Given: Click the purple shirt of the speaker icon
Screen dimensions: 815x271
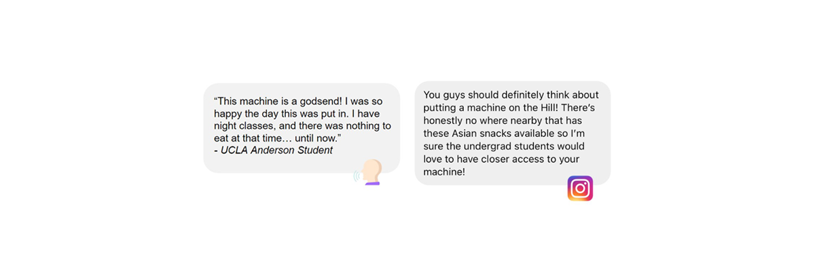Looking at the screenshot, I should click(372, 182).
